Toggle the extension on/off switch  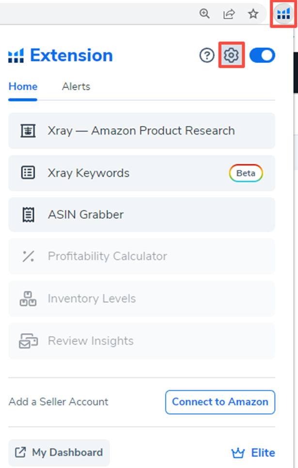[262, 56]
